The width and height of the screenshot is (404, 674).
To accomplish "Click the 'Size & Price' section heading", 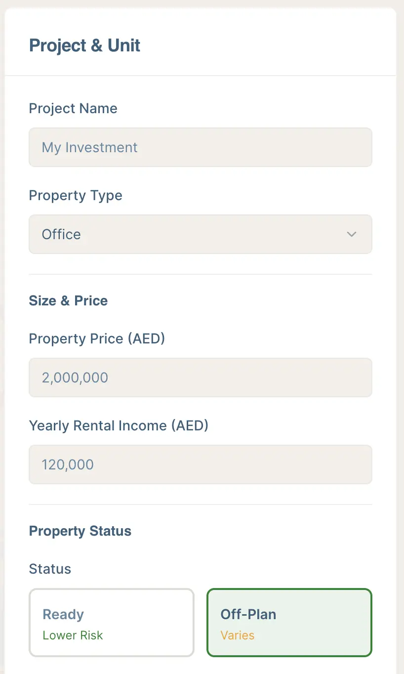I will (68, 301).
